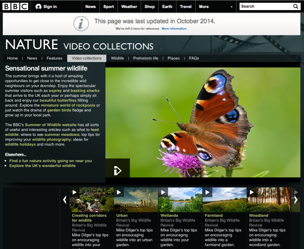304x249 pixels.
Task: Follow the basking sharks link
Action: pos(85,90)
